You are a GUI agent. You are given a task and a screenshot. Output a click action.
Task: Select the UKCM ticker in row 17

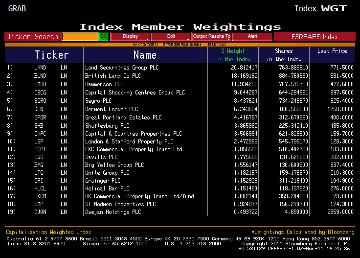click(x=40, y=196)
